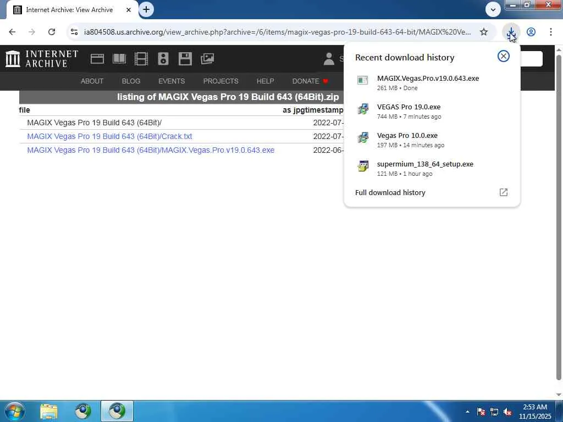
Task: Open a new tab with plus button
Action: [146, 10]
